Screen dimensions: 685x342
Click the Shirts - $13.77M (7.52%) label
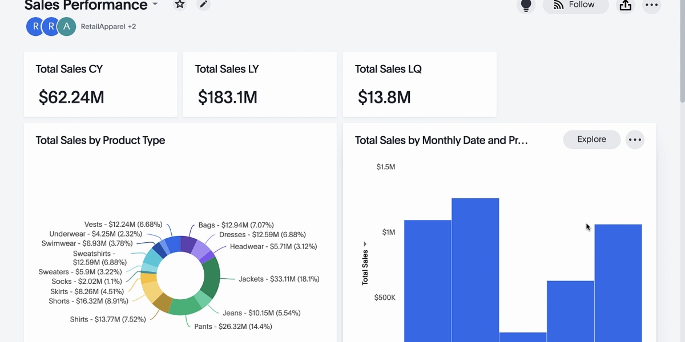coord(108,319)
